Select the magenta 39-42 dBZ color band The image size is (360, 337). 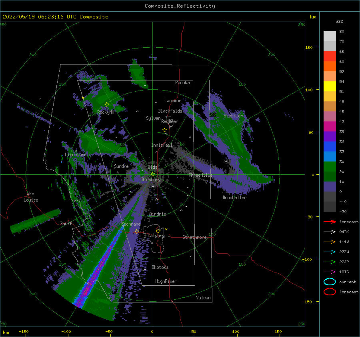tap(330, 127)
